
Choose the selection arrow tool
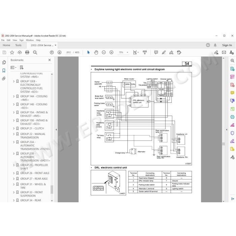click(x=88, y=52)
